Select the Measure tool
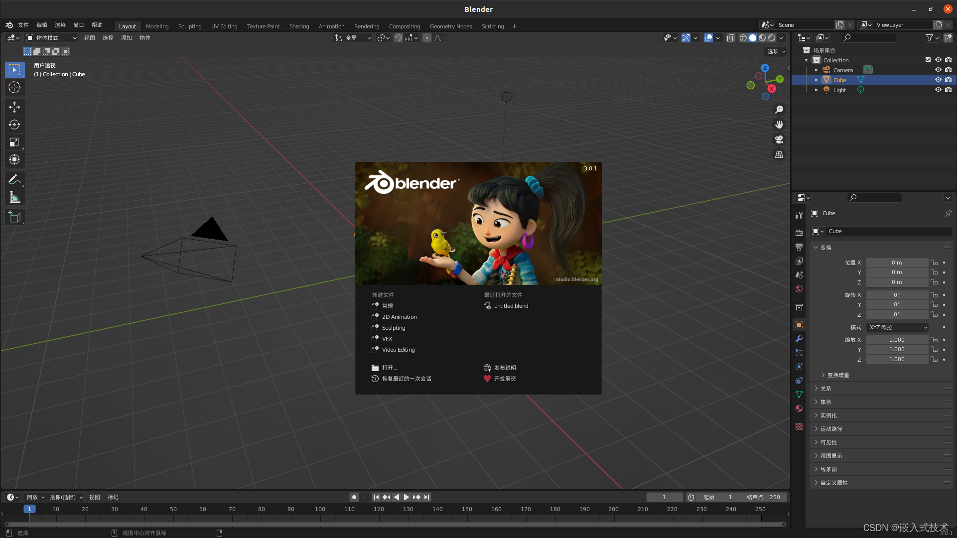Viewport: 957px width, 538px height. [x=14, y=198]
